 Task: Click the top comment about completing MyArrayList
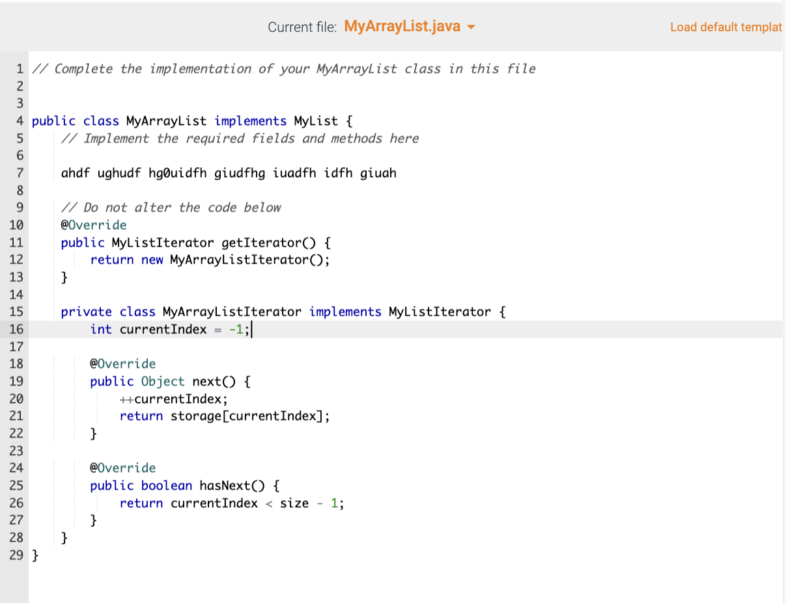[x=284, y=69]
